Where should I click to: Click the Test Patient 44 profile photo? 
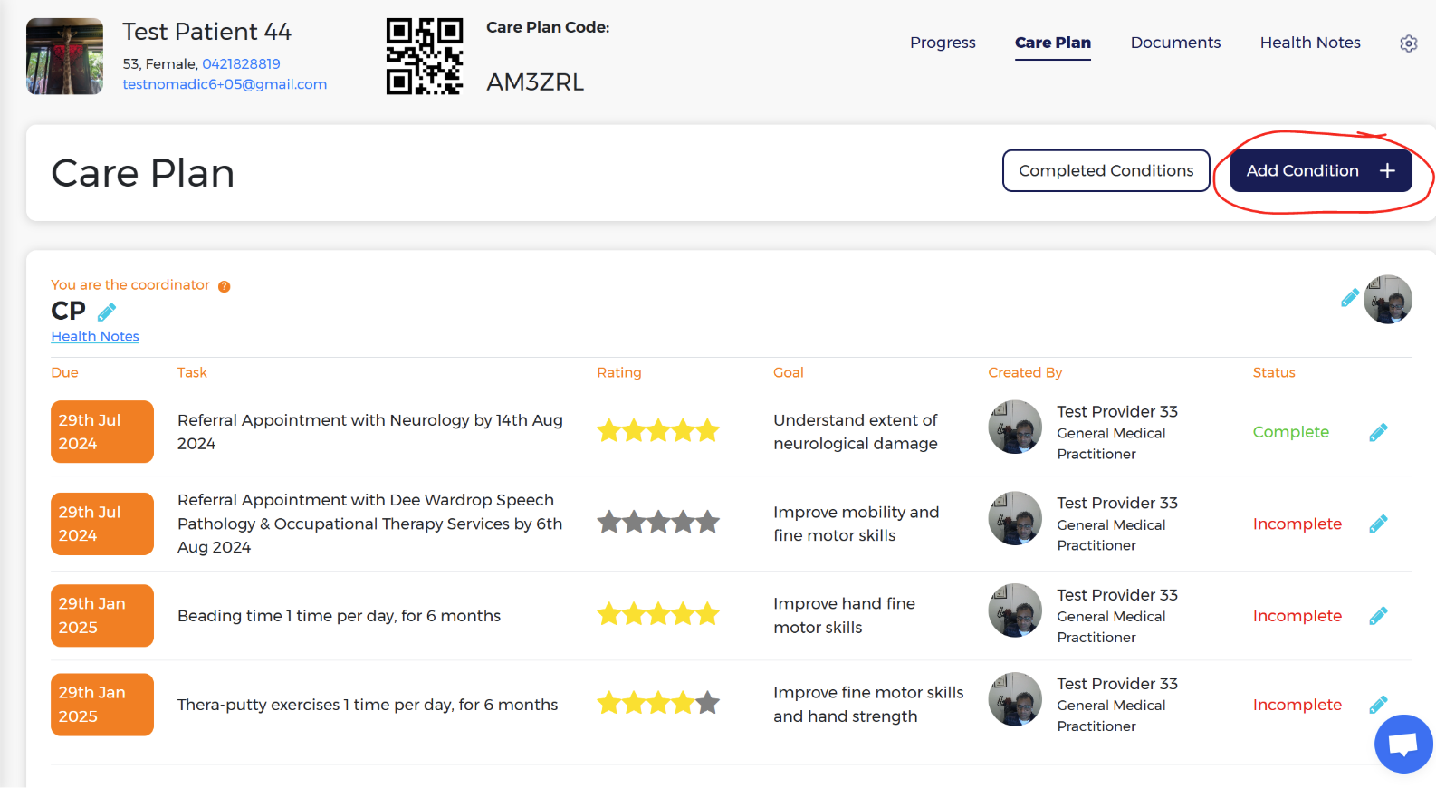coord(65,56)
